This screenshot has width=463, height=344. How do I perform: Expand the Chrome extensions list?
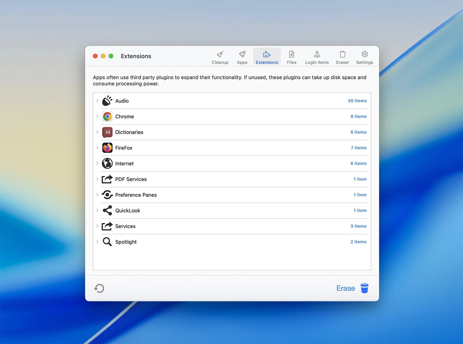(x=97, y=116)
